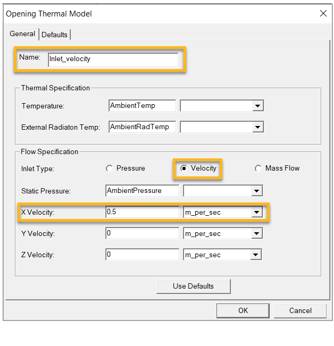The width and height of the screenshot is (334, 346).
Task: Select the General tab
Action: (x=22, y=34)
